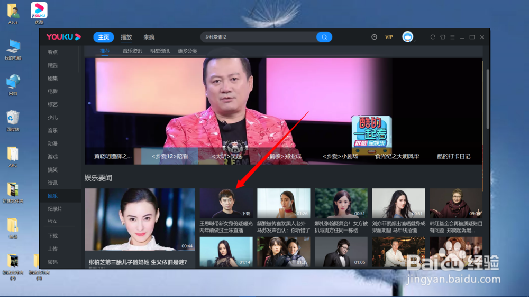Open 游戏 in sidebar
This screenshot has width=529, height=297.
click(52, 157)
